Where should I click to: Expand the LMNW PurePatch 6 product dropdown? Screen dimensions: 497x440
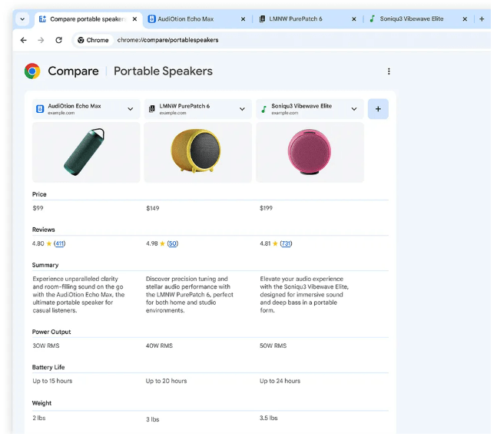(242, 109)
